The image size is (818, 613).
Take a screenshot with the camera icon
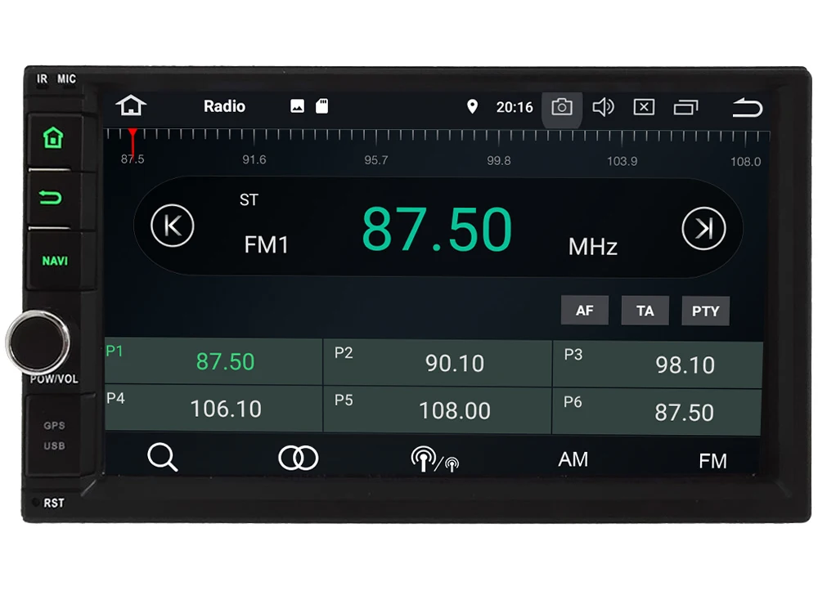pyautogui.click(x=562, y=107)
